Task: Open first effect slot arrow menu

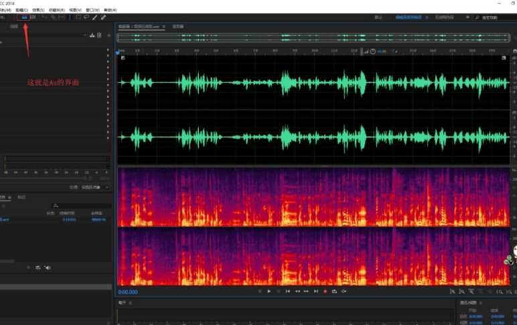Action: [x=108, y=50]
